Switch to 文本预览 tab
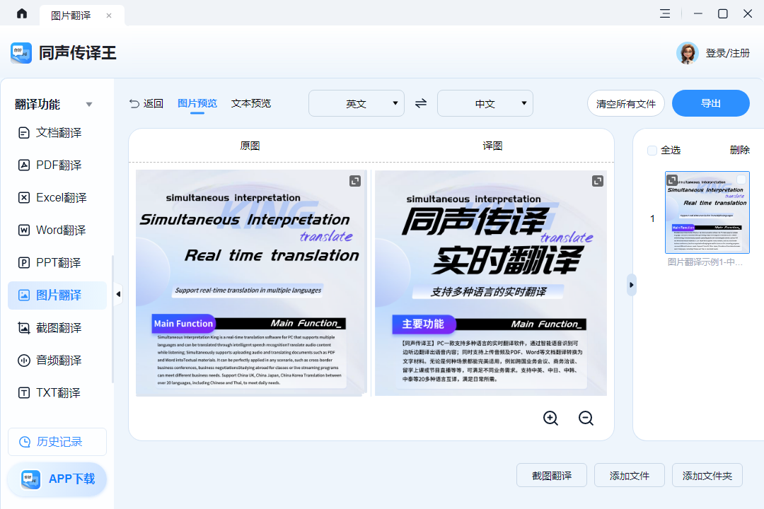The image size is (764, 509). 251,103
